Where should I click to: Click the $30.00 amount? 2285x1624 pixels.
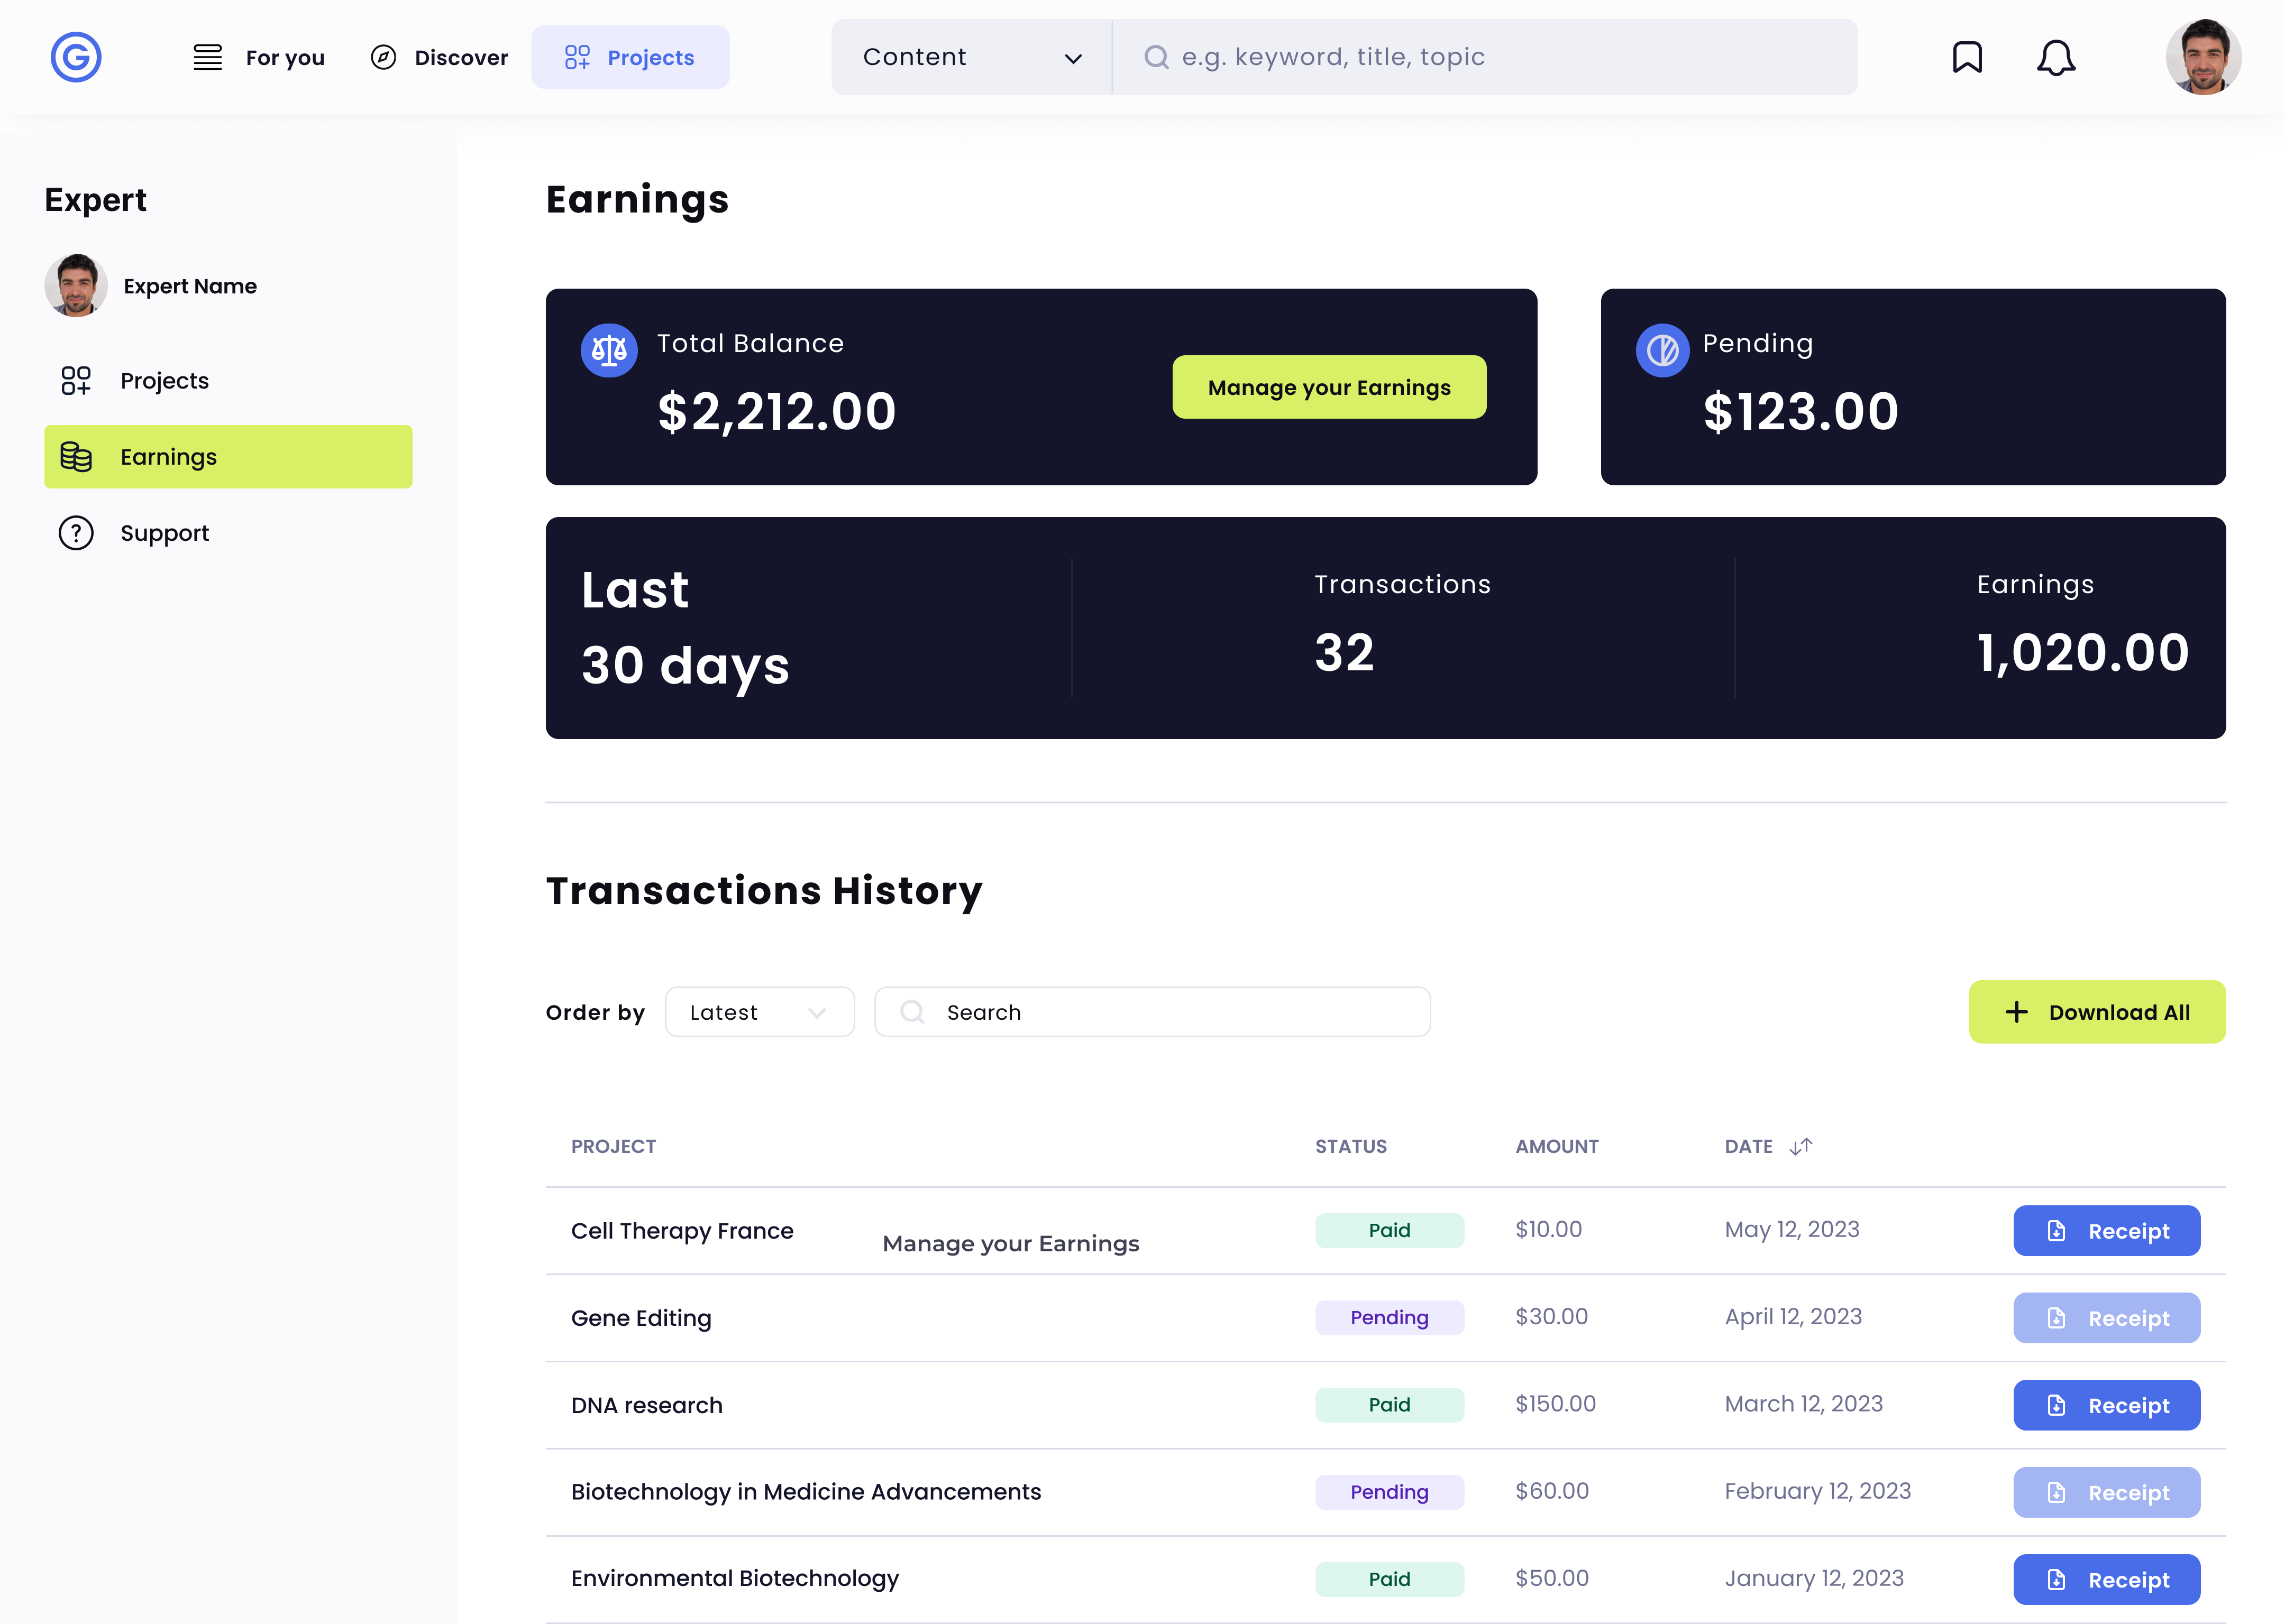[1552, 1316]
